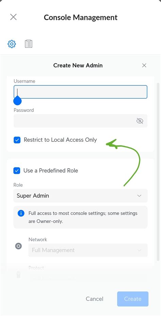Click the chevron arrow in Role field
This screenshot has width=161, height=316.
click(139, 196)
